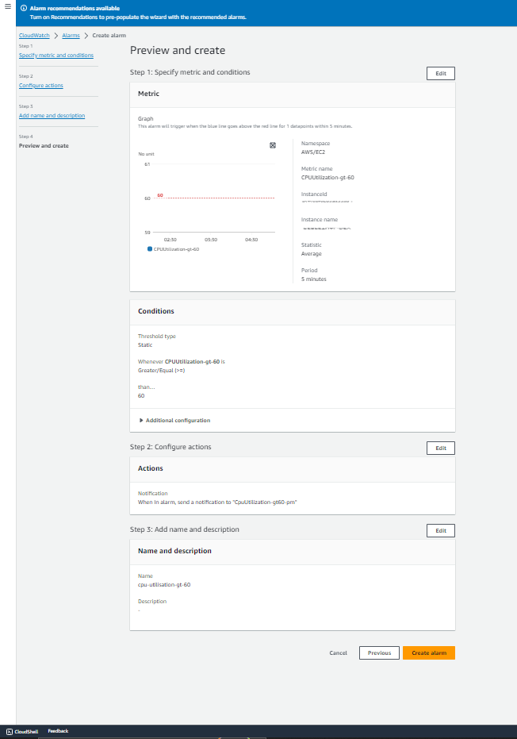Click the CloudShell label in the footer
The image size is (517, 739).
point(26,732)
